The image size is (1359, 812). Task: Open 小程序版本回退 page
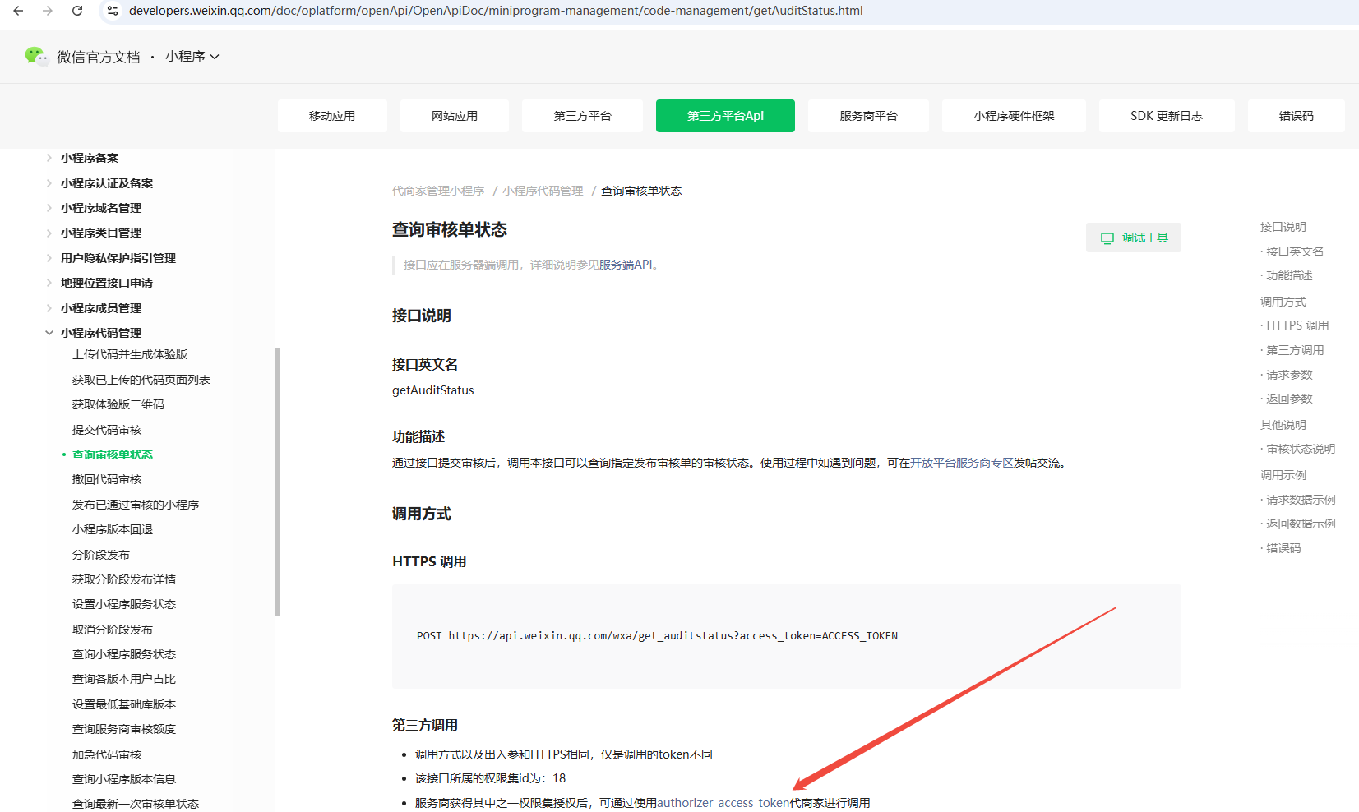click(x=113, y=529)
